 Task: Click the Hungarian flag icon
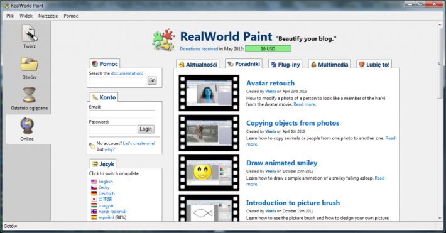tap(94, 205)
